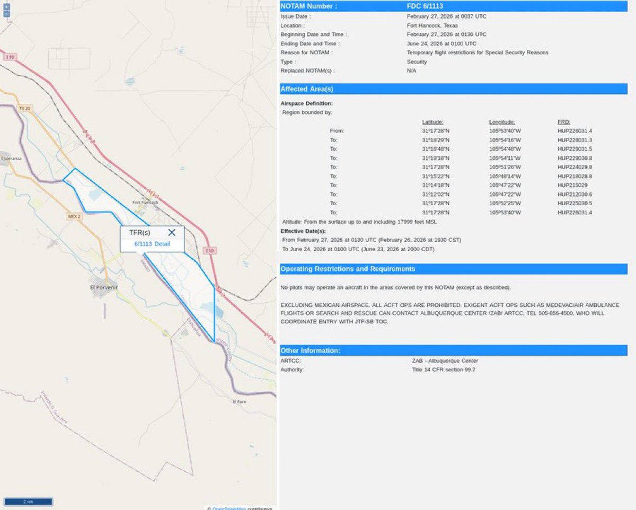Screen dimensions: 636x510
Task: Click the Fort Hancock map label
Action: (145, 202)
